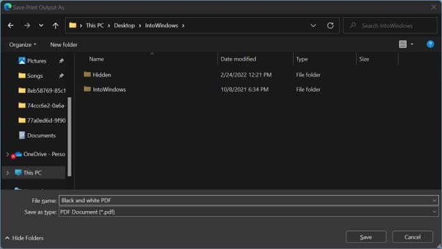Click the date 2/24/2022 12:21 PM cell
The height and width of the screenshot is (249, 442).
[246, 75]
